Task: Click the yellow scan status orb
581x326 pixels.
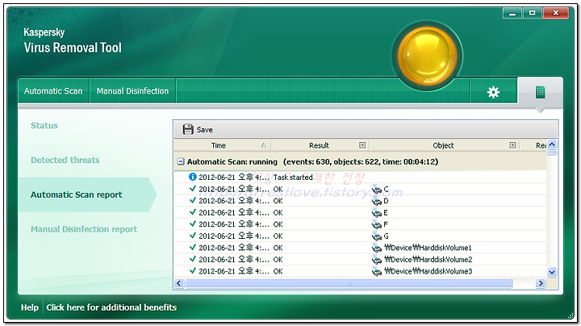Action: tap(427, 56)
